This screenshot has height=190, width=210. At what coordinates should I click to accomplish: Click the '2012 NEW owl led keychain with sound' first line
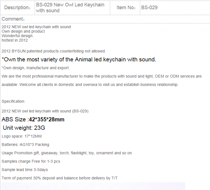[36, 27]
